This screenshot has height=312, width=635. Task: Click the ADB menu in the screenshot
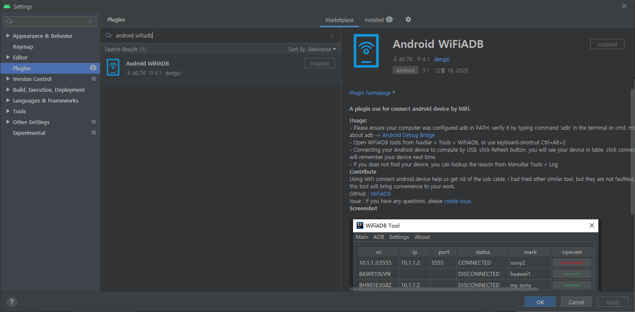378,237
